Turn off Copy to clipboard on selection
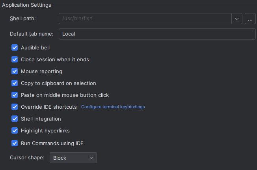Viewport: 257px width, 170px height. 15,83
